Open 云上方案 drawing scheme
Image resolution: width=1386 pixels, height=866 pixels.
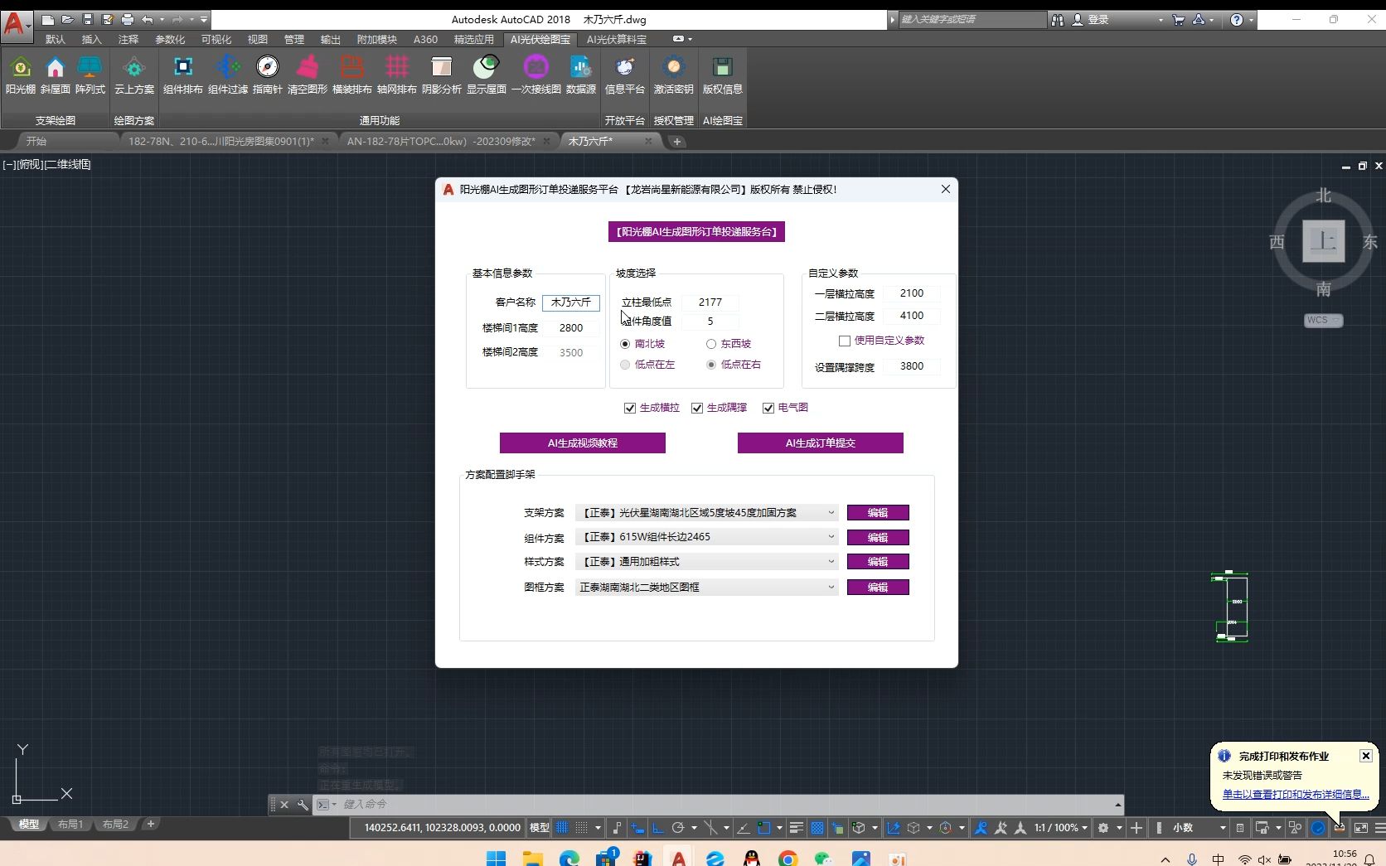pos(134,75)
